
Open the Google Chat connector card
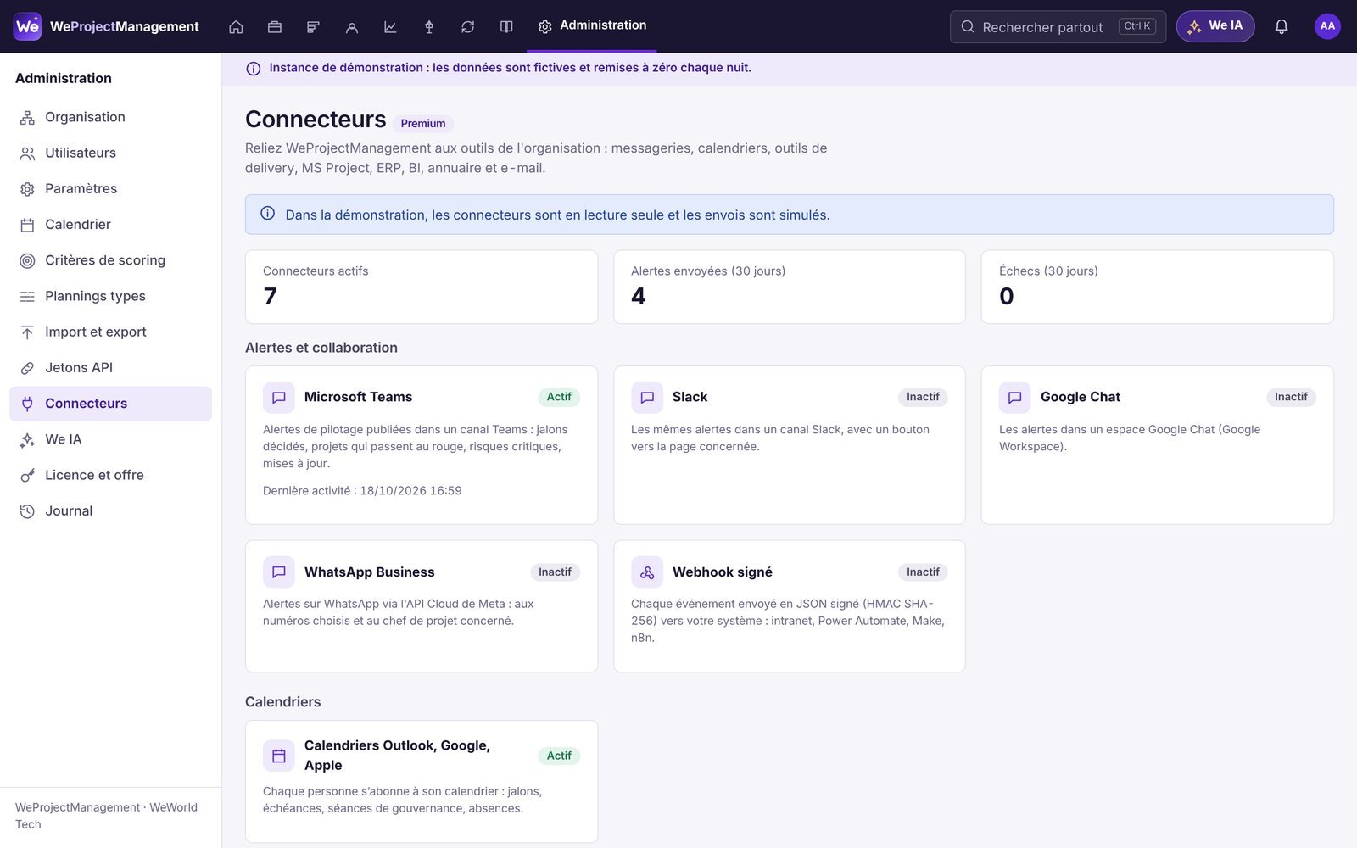click(x=1158, y=445)
